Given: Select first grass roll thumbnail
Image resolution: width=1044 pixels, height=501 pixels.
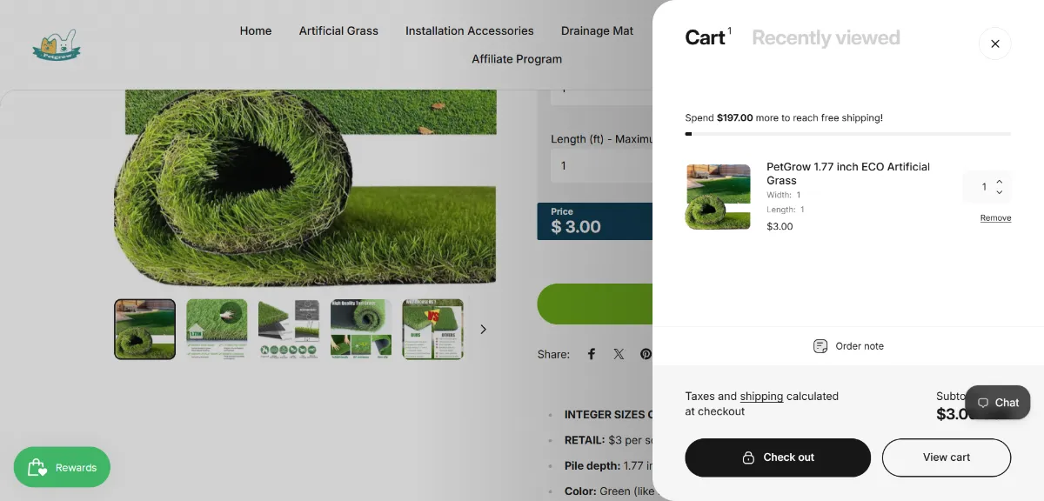Looking at the screenshot, I should point(144,329).
